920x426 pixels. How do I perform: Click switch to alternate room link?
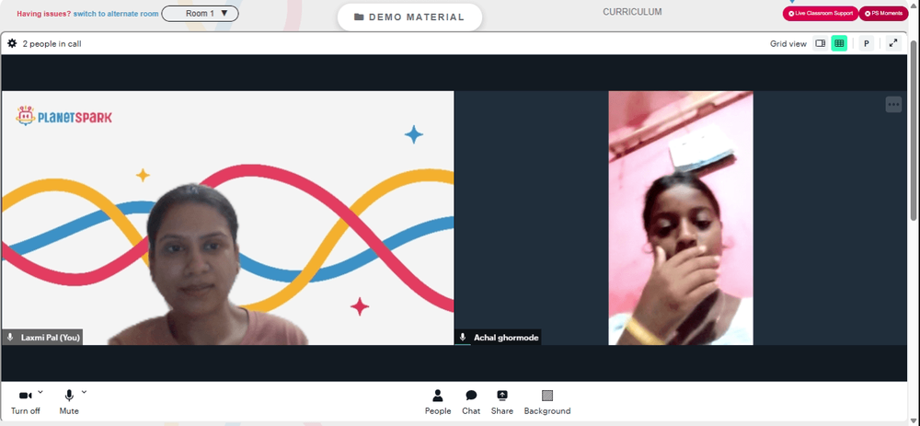point(116,14)
